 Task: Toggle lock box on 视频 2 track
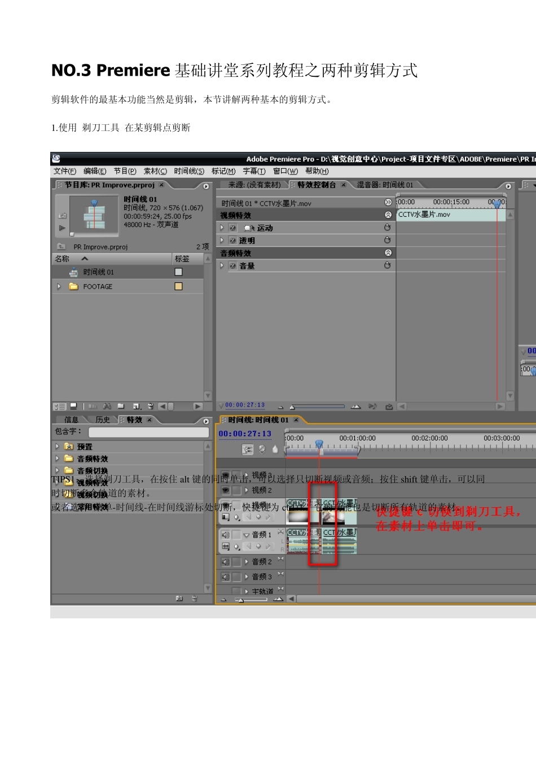click(x=237, y=490)
